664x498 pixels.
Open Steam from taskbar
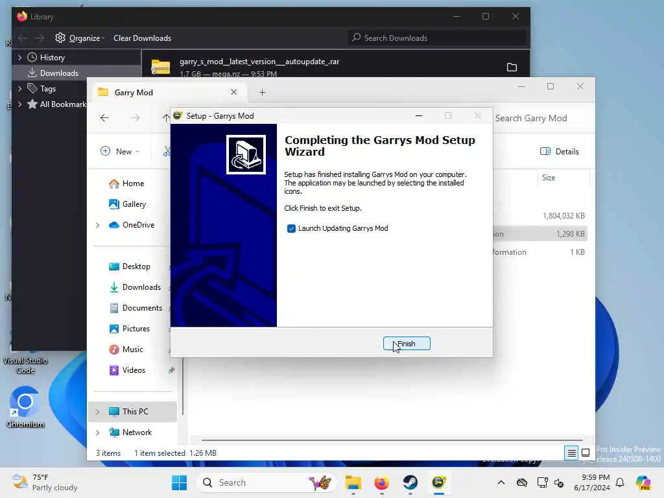[x=410, y=482]
